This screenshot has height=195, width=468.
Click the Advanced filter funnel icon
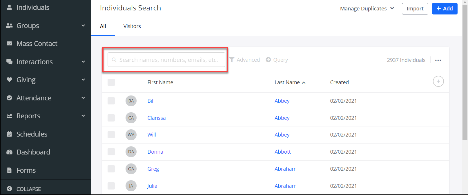pos(232,60)
